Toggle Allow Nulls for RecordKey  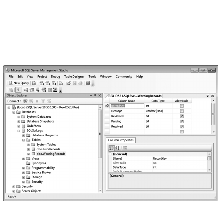pos(182,106)
